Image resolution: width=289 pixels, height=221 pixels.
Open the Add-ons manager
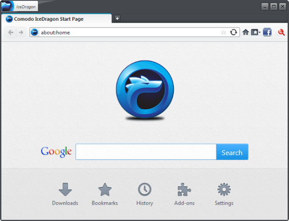tap(184, 195)
